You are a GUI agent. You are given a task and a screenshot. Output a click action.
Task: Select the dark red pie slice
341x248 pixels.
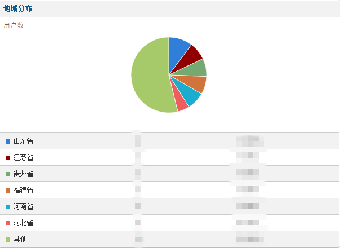(x=191, y=55)
